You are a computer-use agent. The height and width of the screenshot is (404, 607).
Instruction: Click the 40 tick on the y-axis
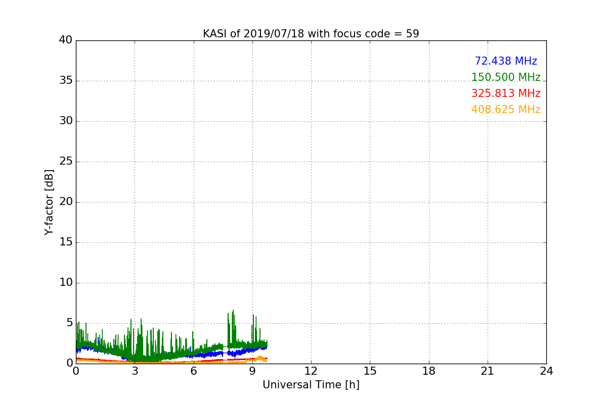tap(65, 40)
